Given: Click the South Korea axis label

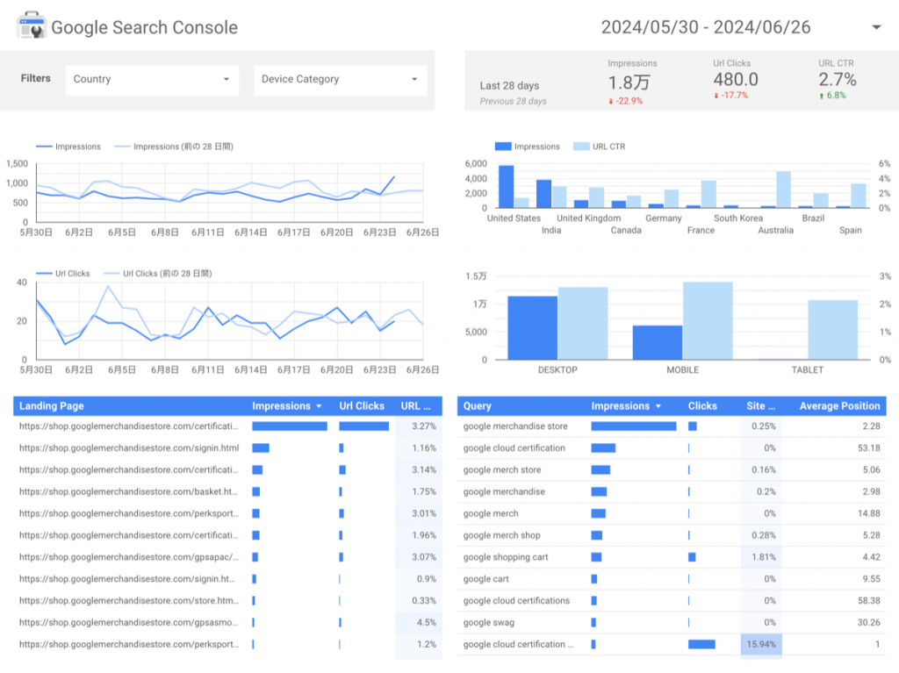Looking at the screenshot, I should (x=737, y=218).
